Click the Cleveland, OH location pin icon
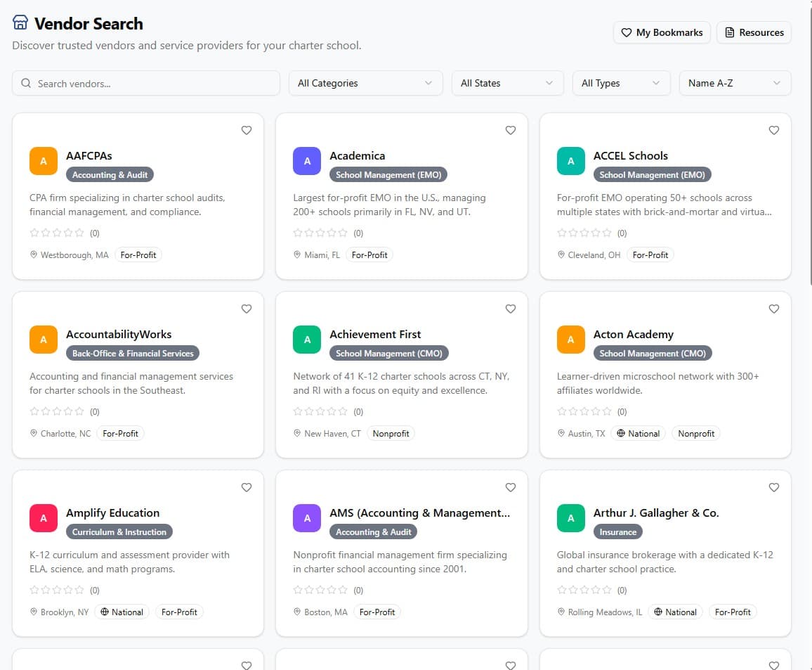 tap(561, 255)
